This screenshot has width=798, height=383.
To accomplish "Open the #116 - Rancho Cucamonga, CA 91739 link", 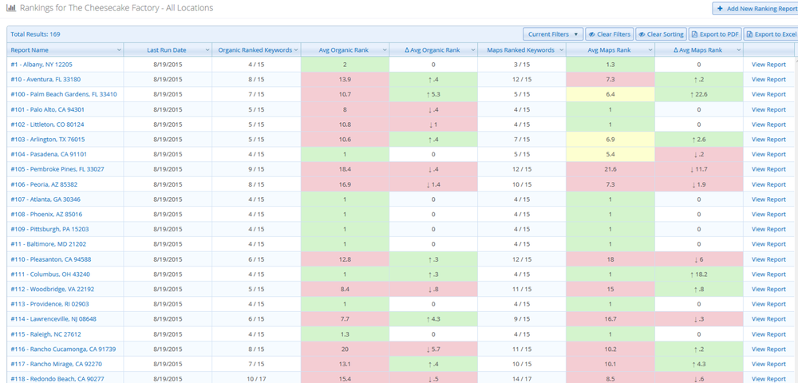I will [63, 349].
